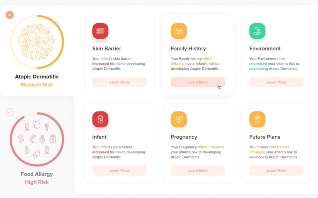Click the red Infant icon
The height and width of the screenshot is (198, 318).
[100, 120]
